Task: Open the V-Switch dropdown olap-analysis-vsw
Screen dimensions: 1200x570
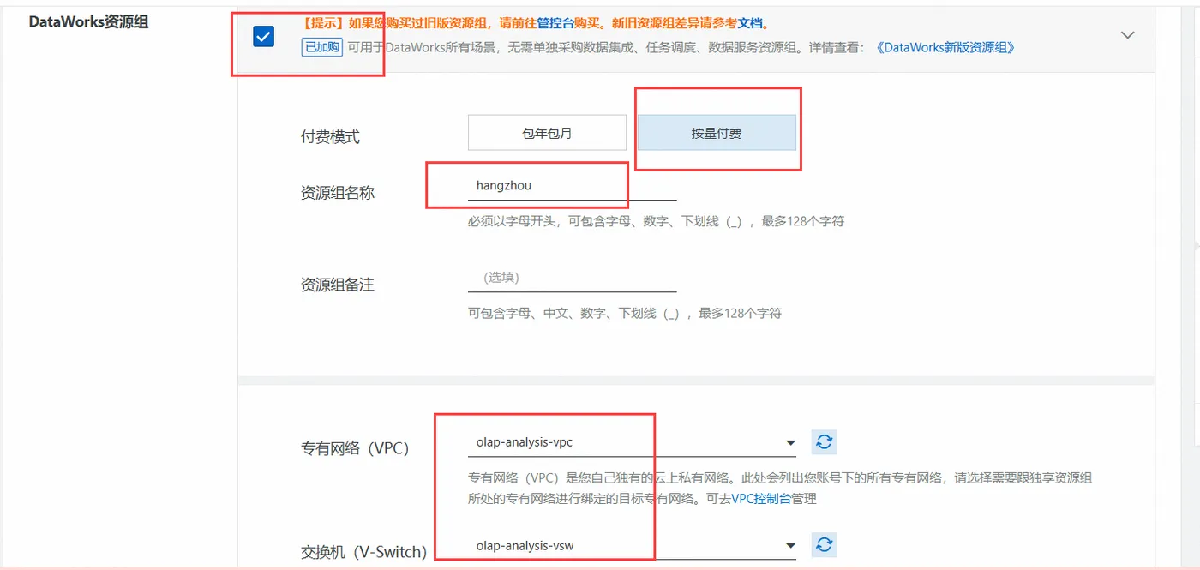Action: coord(633,545)
